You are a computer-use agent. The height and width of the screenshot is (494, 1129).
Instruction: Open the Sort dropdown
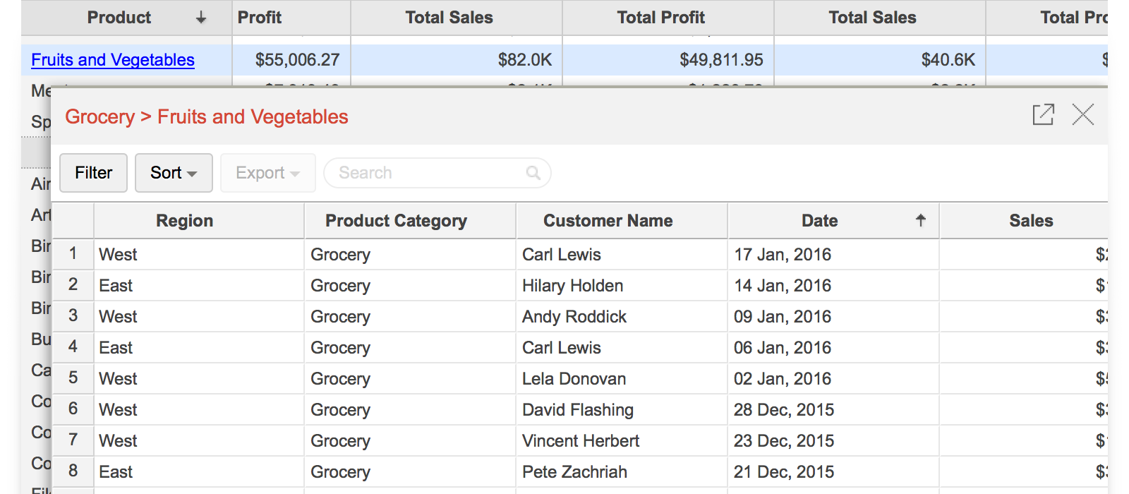tap(174, 173)
